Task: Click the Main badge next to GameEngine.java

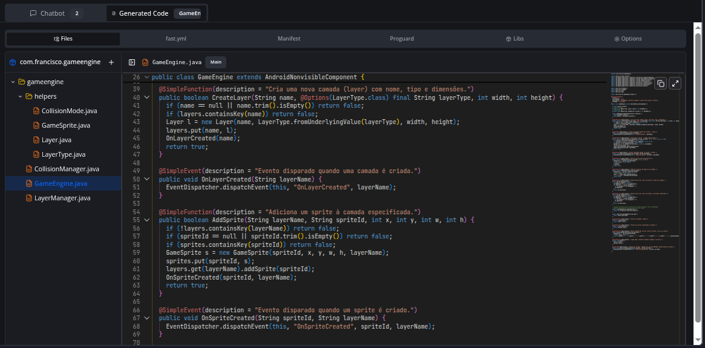Action: 216,62
